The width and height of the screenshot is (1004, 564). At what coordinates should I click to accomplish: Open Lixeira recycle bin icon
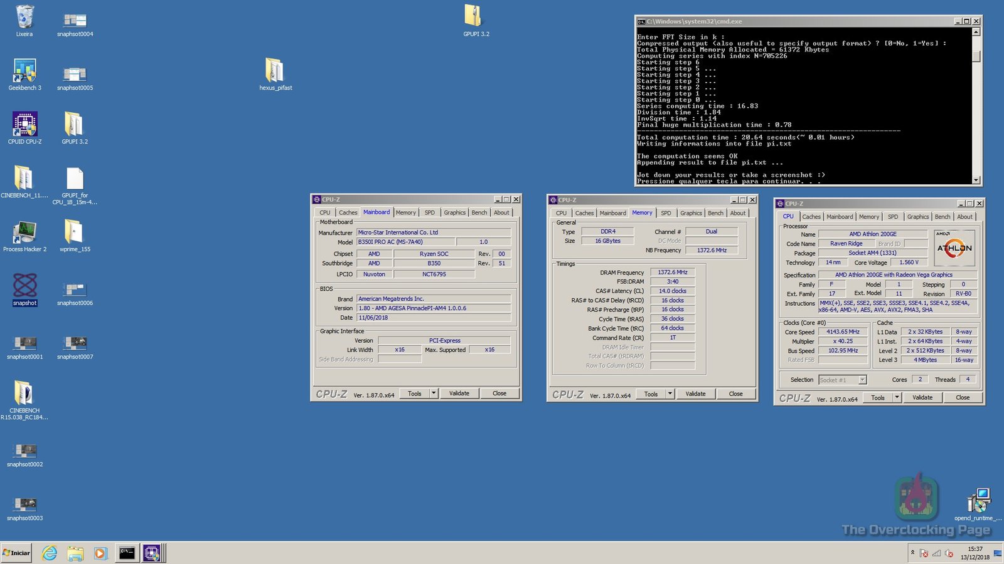(24, 18)
